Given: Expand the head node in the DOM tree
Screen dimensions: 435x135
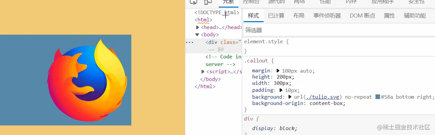Looking at the screenshot, I should click(x=197, y=27).
